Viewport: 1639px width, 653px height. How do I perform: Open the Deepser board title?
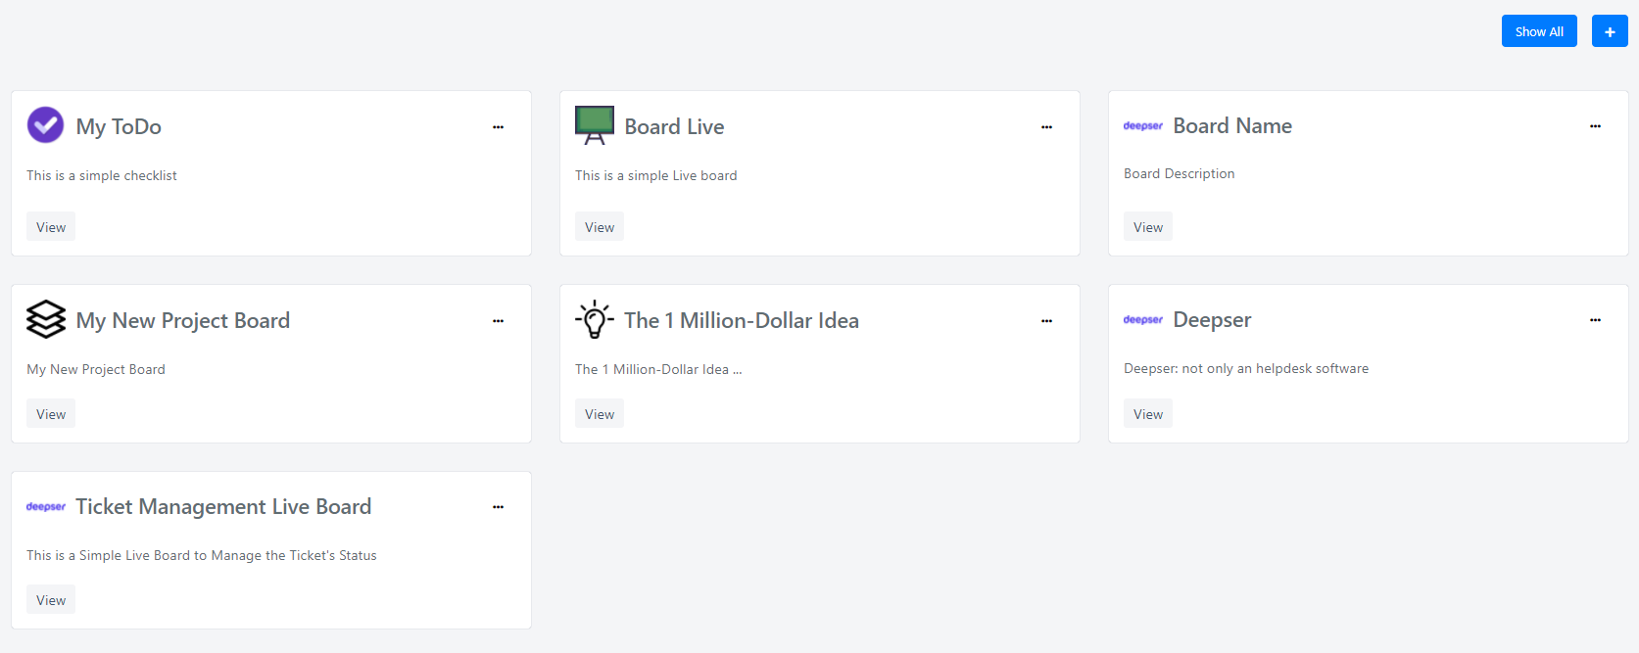(x=1212, y=320)
